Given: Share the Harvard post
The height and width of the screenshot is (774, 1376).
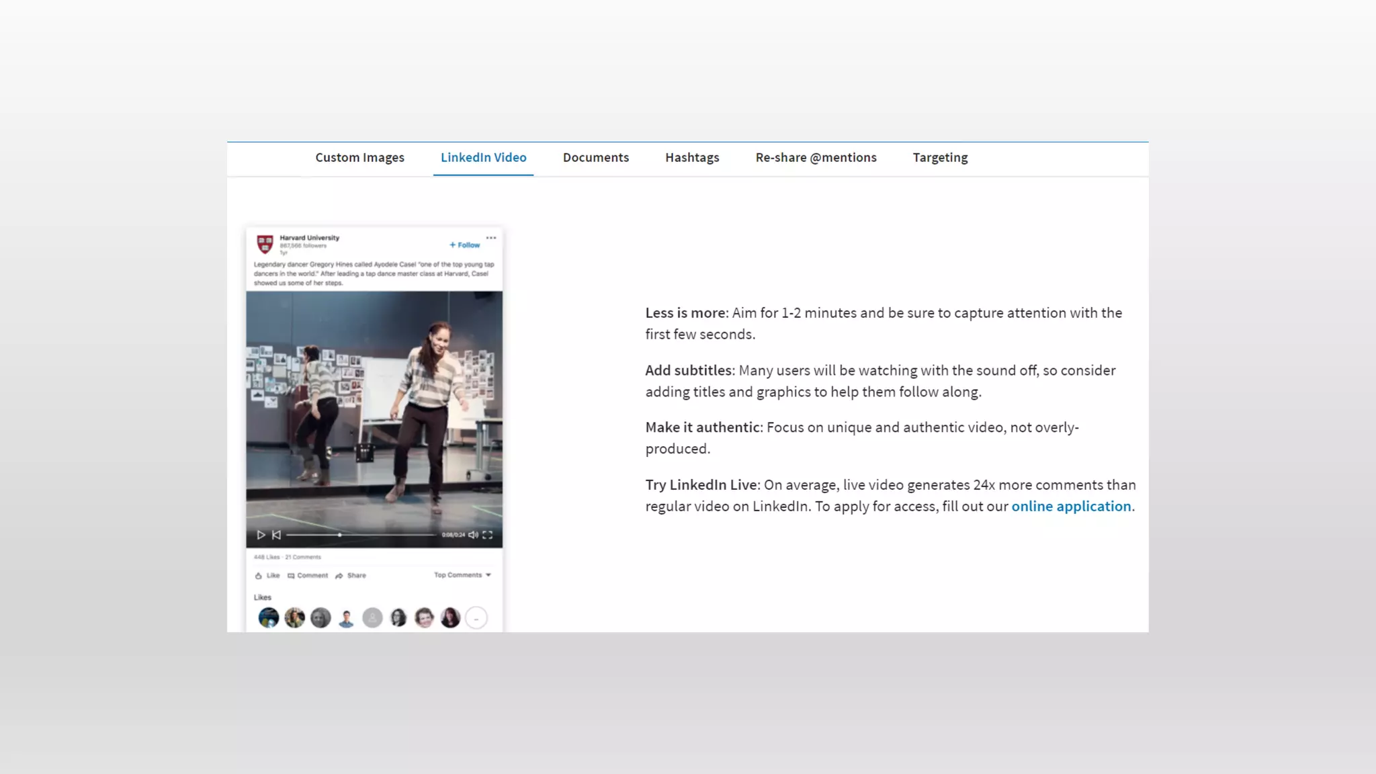Looking at the screenshot, I should [x=351, y=576].
